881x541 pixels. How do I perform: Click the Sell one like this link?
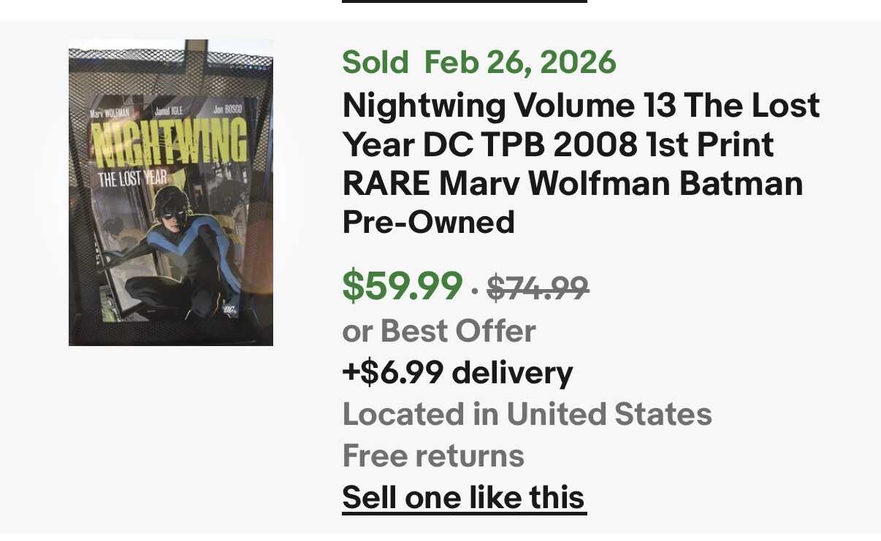[x=464, y=498]
